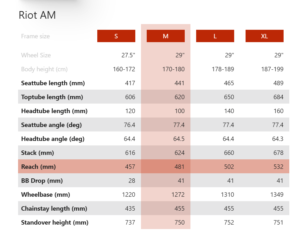Click the M reach value 481
Viewport: 295px width, 236px height.
point(179,167)
